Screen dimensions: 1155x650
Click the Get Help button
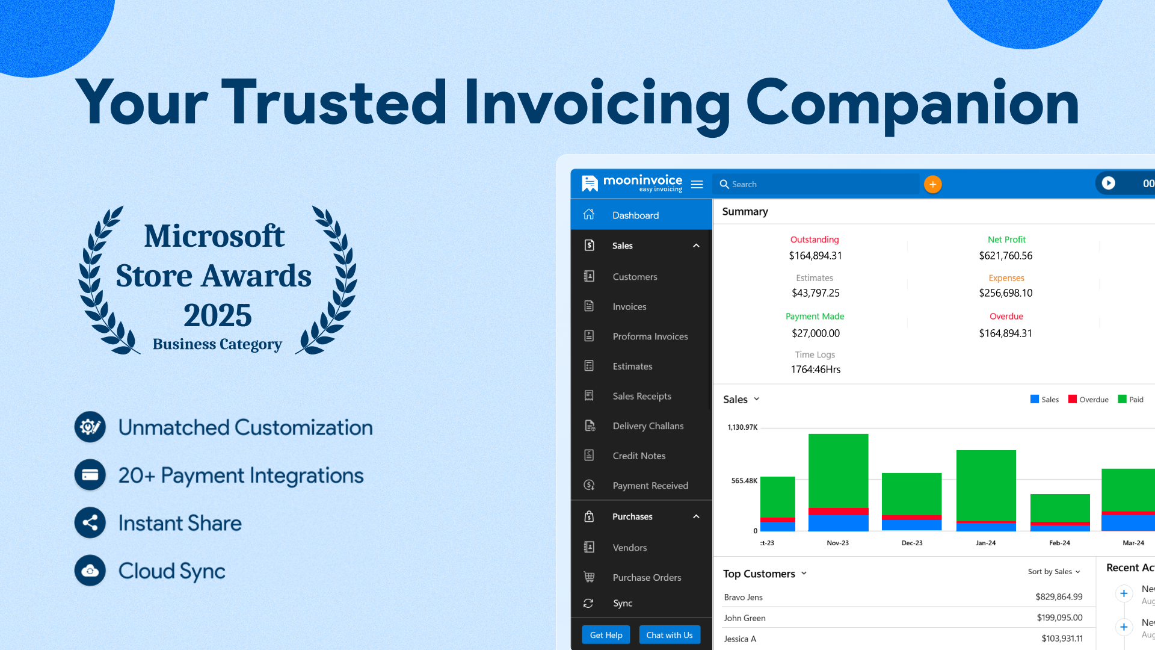click(606, 635)
